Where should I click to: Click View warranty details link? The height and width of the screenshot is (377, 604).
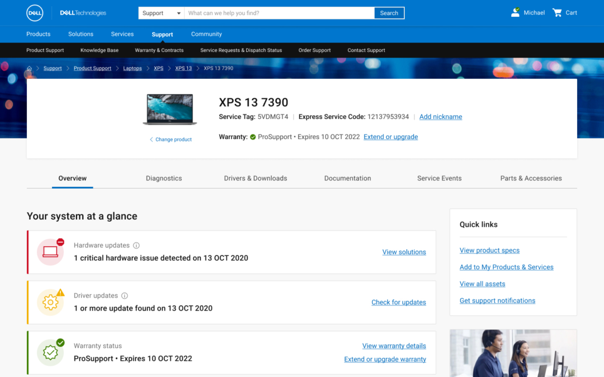coord(394,346)
